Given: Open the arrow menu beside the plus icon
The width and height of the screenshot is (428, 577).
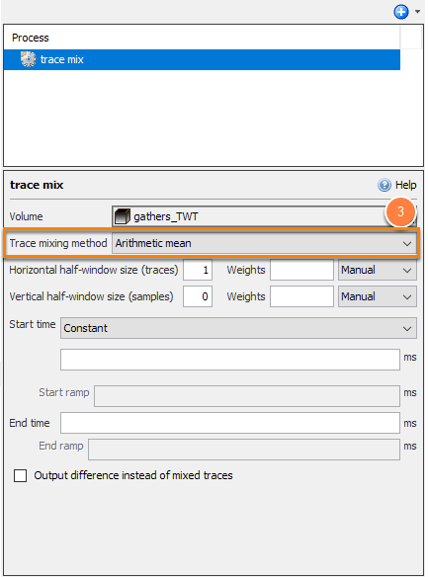Looking at the screenshot, I should coord(417,12).
